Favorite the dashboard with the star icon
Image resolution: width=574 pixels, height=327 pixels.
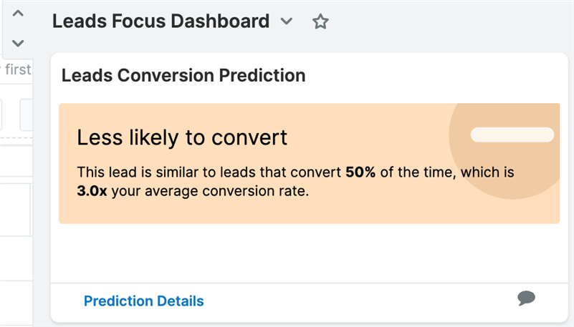click(x=320, y=21)
